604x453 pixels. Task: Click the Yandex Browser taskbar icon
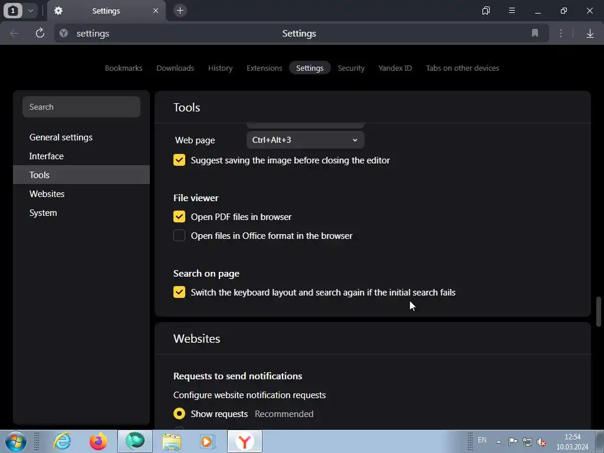[x=245, y=441]
